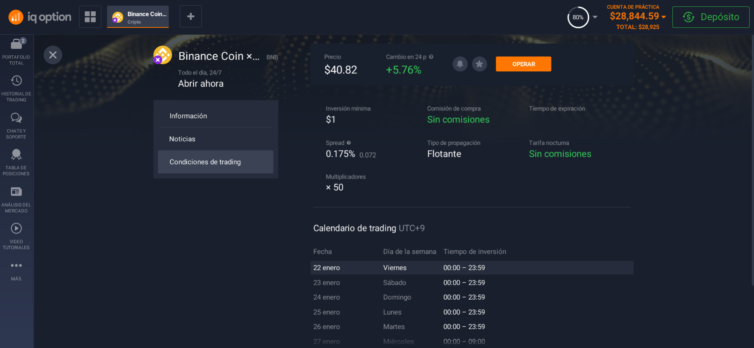The width and height of the screenshot is (754, 348).
Task: Select Condiciones de trading tab
Action: click(216, 162)
